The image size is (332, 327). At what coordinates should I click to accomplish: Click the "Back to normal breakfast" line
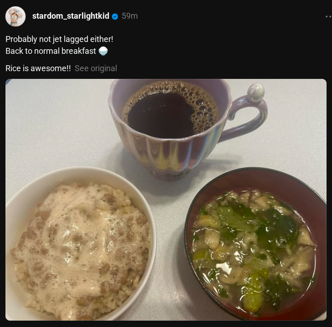pyautogui.click(x=51, y=51)
